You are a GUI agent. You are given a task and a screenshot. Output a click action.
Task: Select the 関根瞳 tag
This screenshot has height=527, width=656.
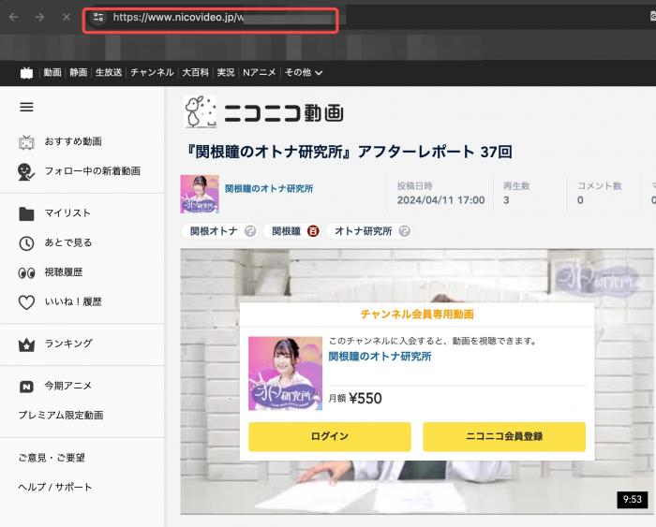[286, 231]
